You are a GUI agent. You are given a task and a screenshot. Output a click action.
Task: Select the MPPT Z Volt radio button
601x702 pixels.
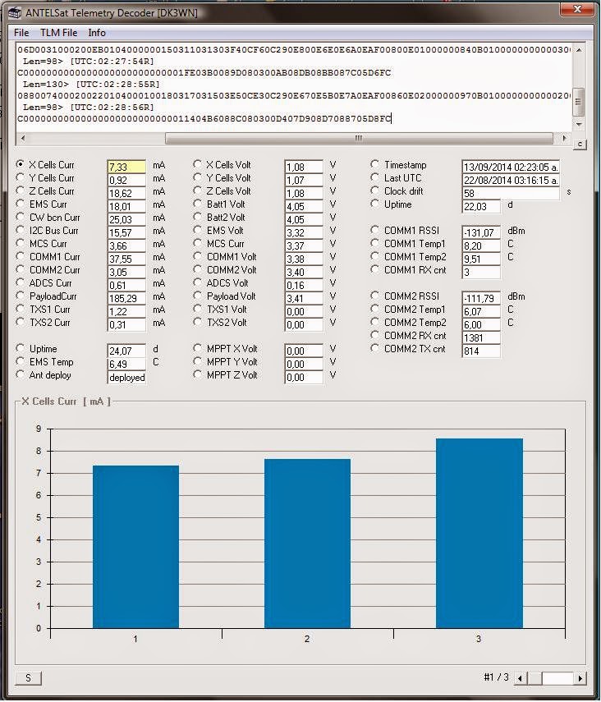(x=198, y=374)
